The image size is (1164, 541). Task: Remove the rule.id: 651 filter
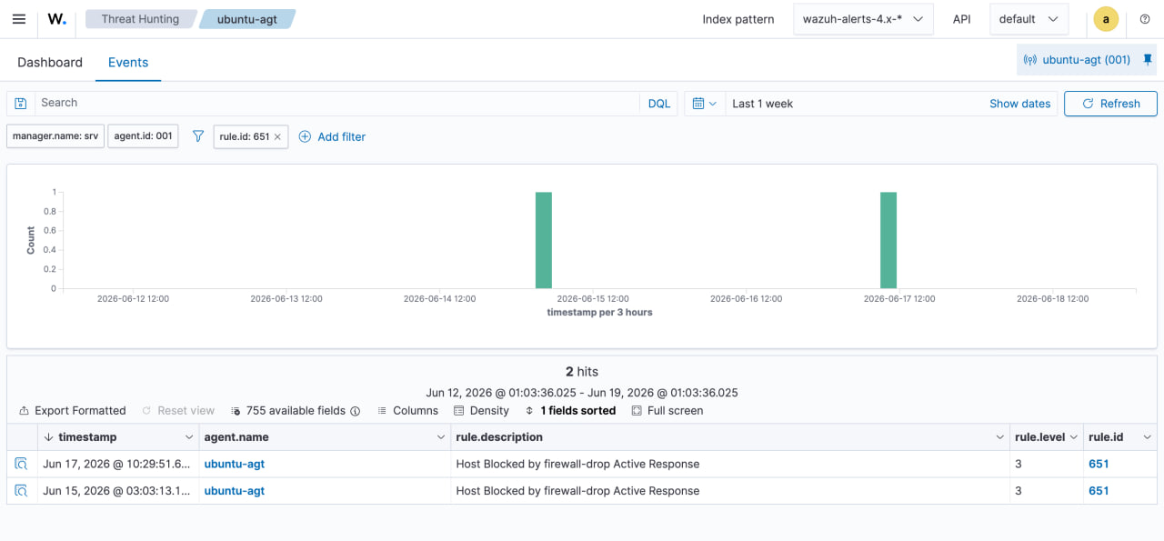(x=277, y=137)
